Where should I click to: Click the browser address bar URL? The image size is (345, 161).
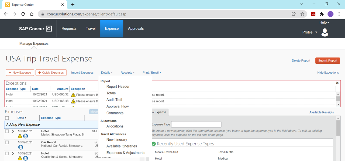87,14
